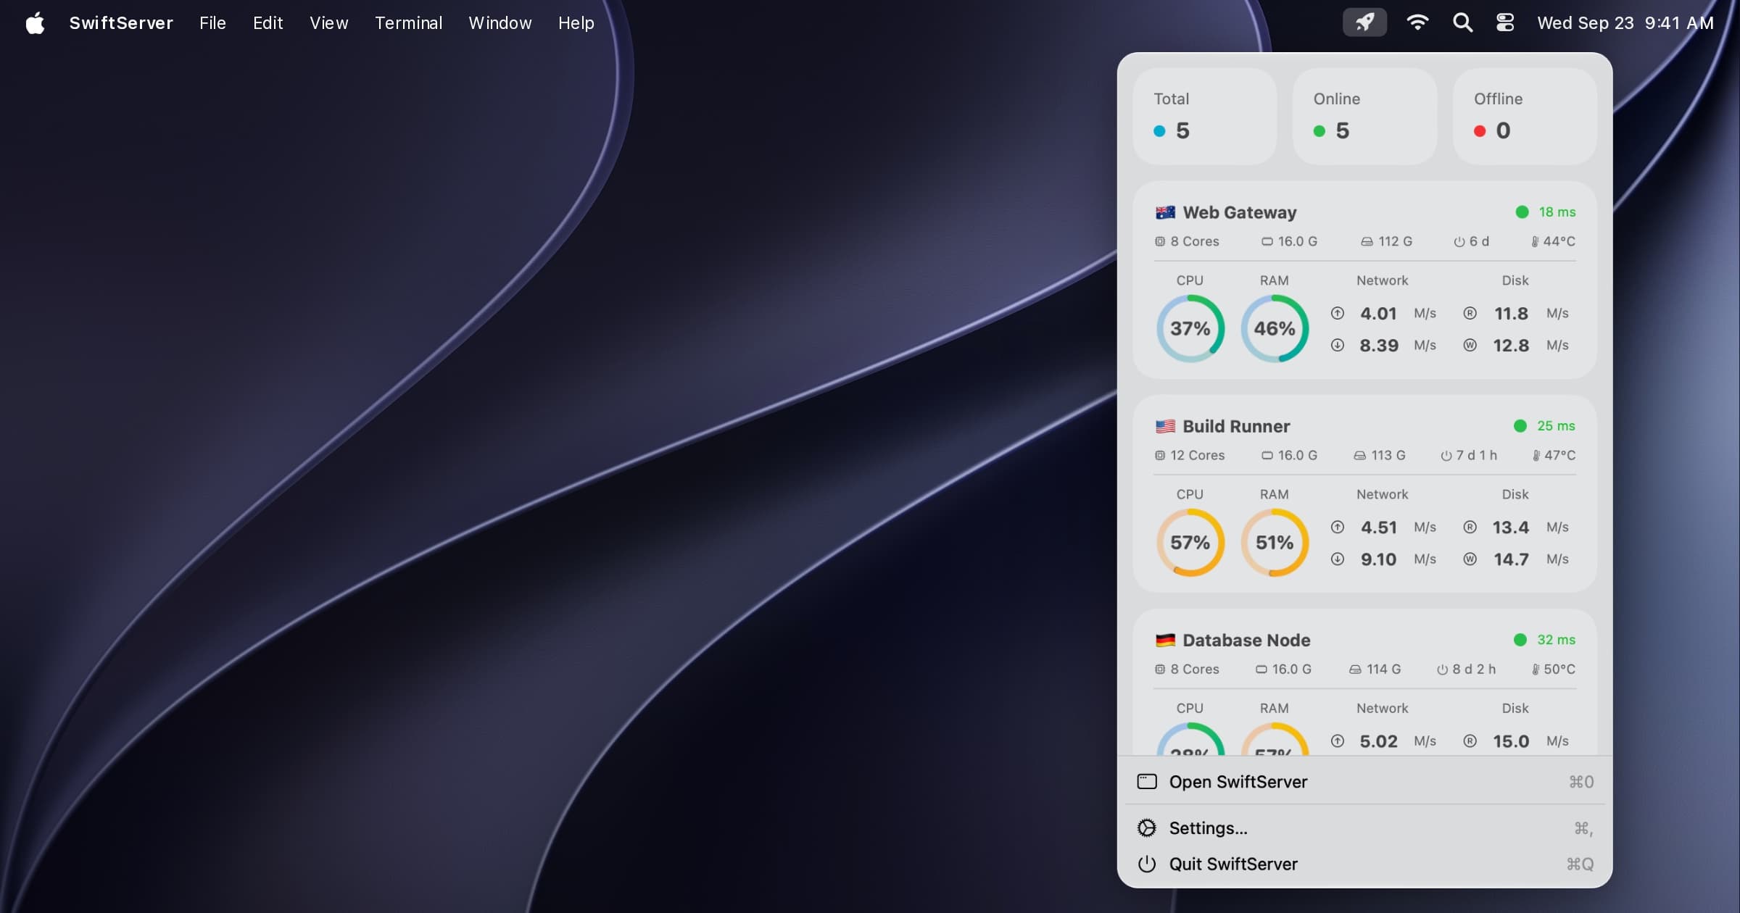Click the 18 ms latency value
The height and width of the screenshot is (913, 1740).
click(x=1557, y=212)
